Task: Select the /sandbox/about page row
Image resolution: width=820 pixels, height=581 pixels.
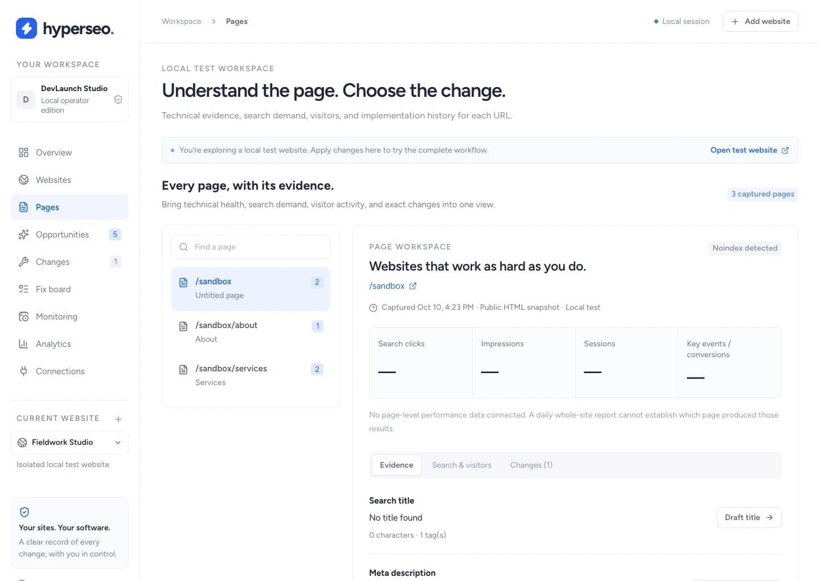Action: coord(251,332)
